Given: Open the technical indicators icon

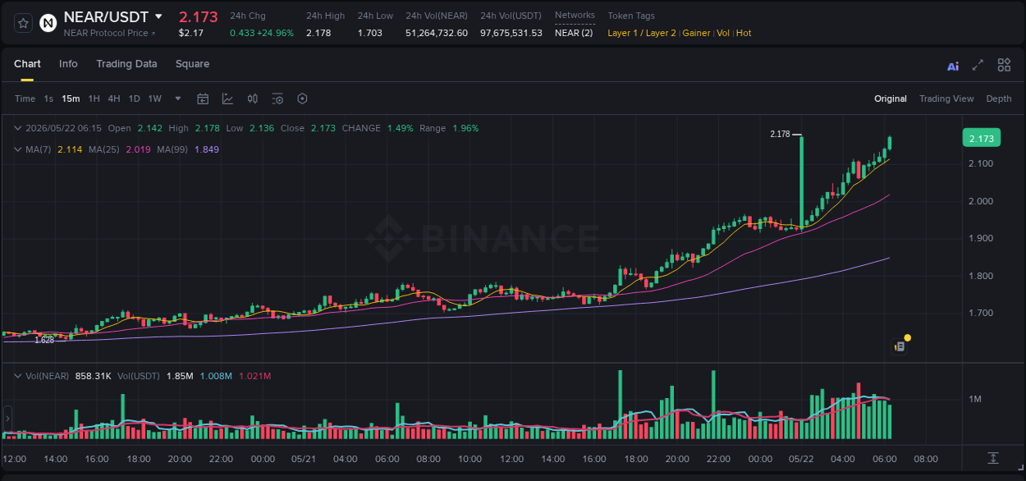Looking at the screenshot, I should [227, 98].
